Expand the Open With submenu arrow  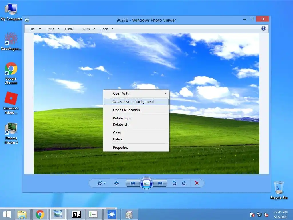point(165,93)
